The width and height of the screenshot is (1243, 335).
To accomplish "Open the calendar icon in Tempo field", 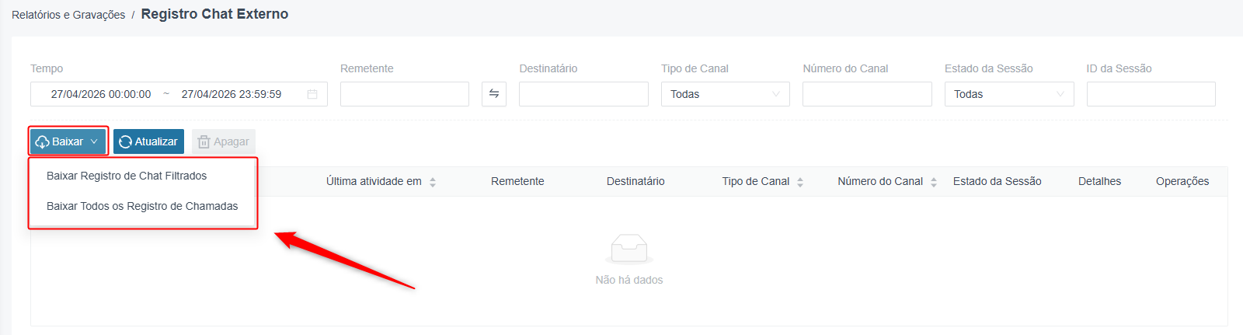I will tap(312, 94).
